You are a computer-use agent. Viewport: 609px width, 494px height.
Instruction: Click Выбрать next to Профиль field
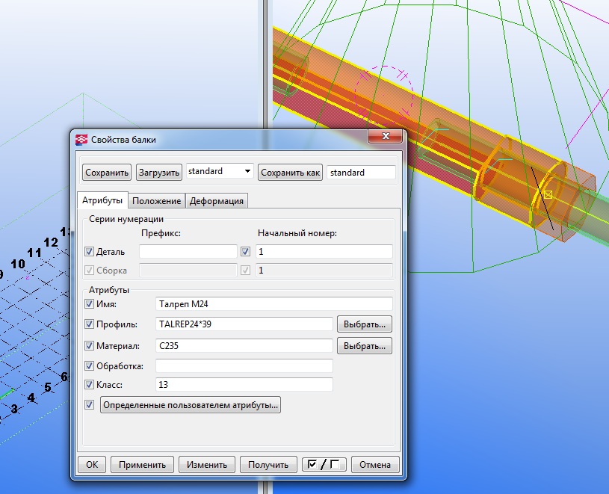365,324
